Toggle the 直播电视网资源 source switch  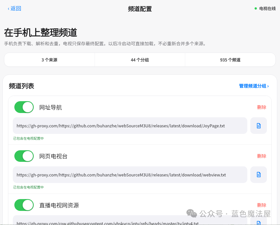click(x=24, y=205)
